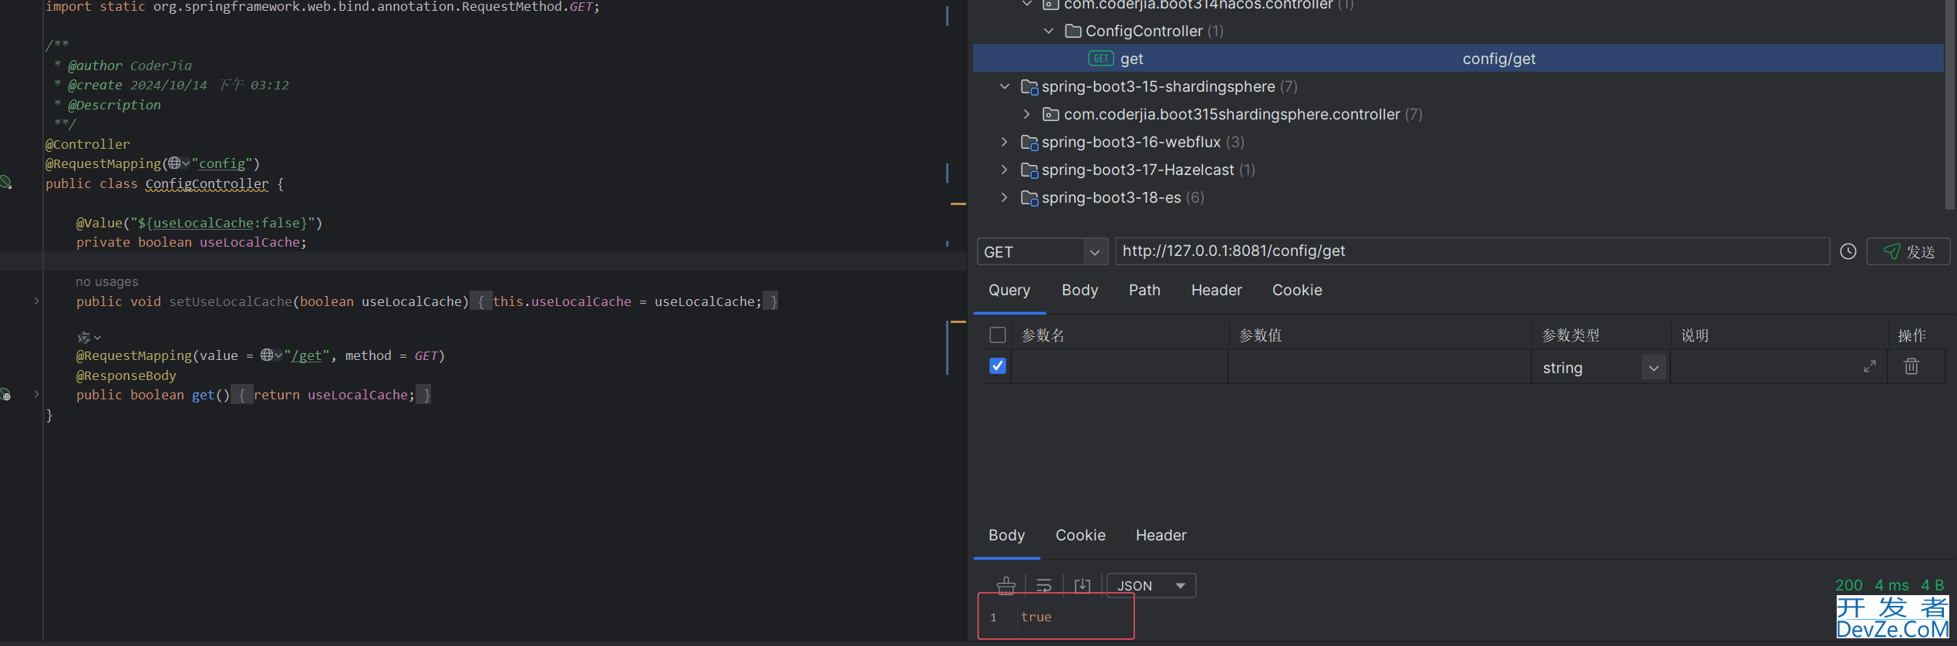
Task: Expand the spring-boot3-18-es node
Action: coord(1004,197)
